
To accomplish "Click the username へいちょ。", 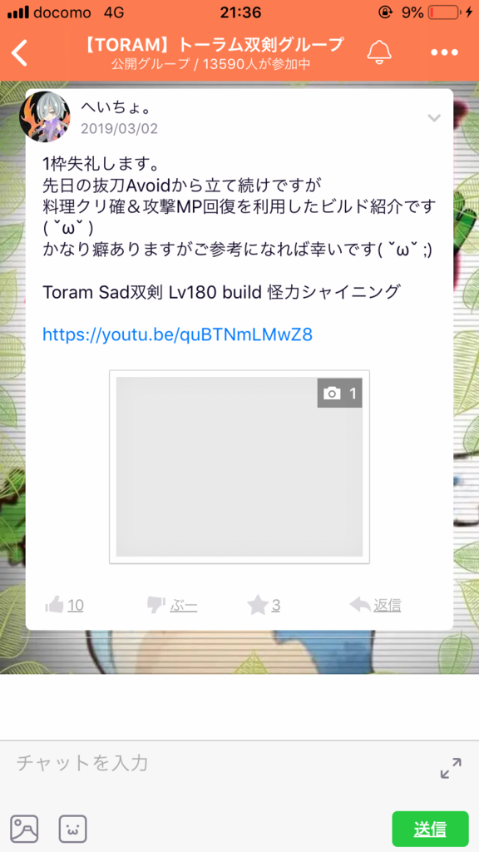I will pos(116,107).
